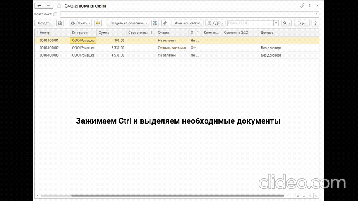Click the Состояние ЭДО column header

(240, 33)
